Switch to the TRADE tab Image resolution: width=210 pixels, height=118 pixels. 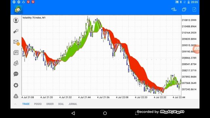pos(26,104)
